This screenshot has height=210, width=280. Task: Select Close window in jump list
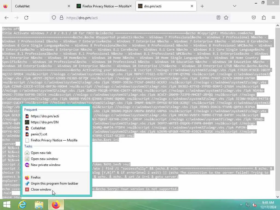click(56, 190)
